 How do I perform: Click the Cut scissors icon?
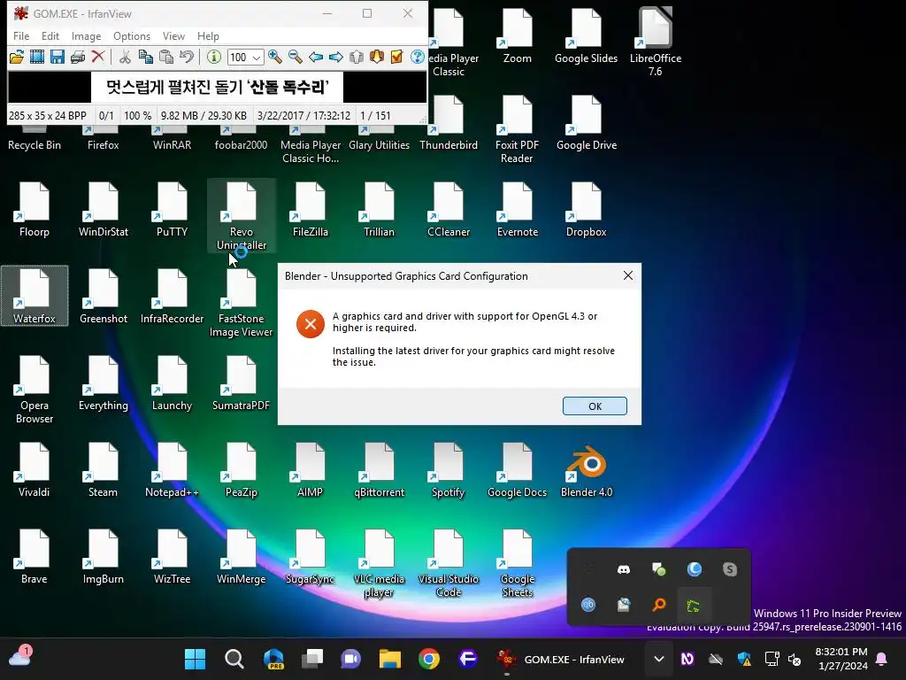point(125,57)
